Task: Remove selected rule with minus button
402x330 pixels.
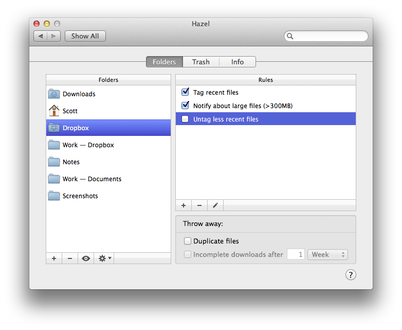Action: pos(199,205)
